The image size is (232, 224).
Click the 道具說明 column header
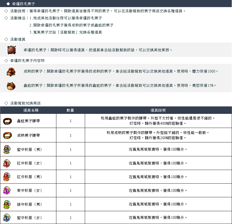click(x=158, y=110)
